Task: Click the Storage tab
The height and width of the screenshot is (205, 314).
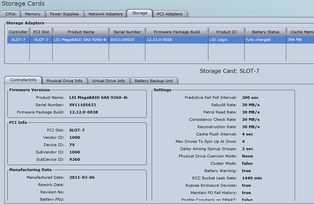Action: click(x=140, y=13)
